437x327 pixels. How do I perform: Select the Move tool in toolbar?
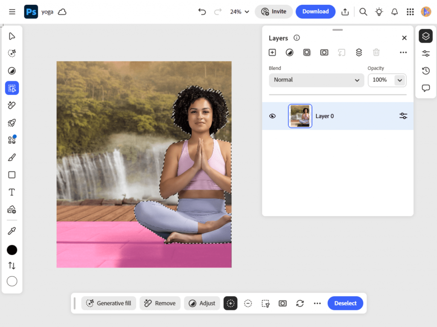(x=12, y=36)
